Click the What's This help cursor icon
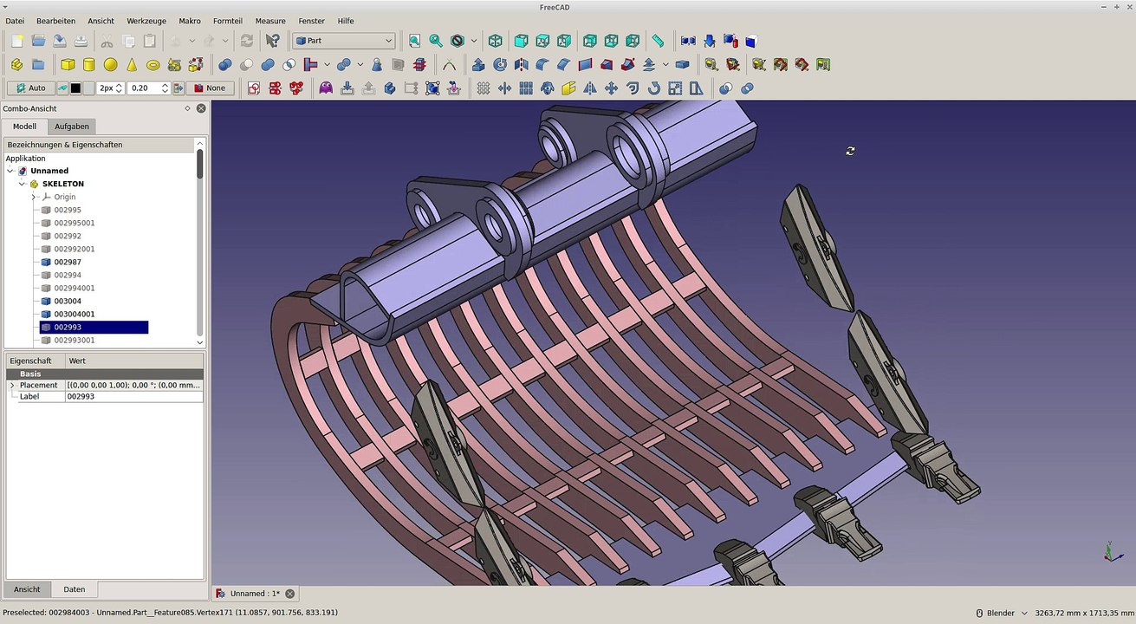This screenshot has height=624, width=1136. point(273,41)
